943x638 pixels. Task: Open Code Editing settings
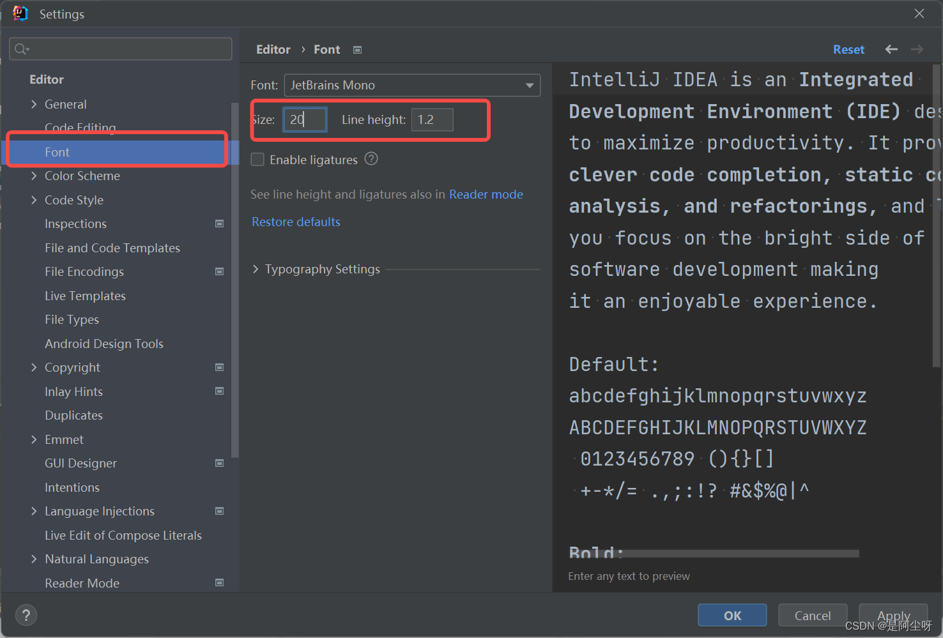(80, 128)
